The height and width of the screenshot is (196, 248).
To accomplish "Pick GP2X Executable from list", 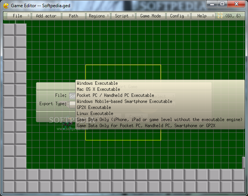I will click(x=160, y=107).
